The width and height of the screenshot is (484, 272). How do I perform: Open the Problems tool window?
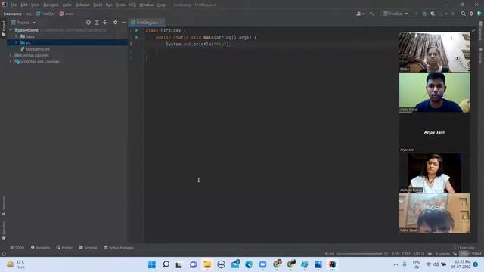40,247
